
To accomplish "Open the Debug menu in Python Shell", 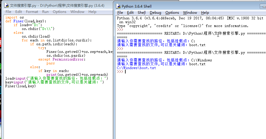I will coord(155,13).
